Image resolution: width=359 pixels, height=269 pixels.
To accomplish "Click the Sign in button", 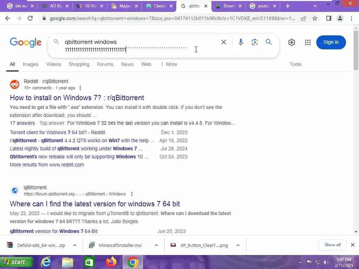I will click(331, 42).
